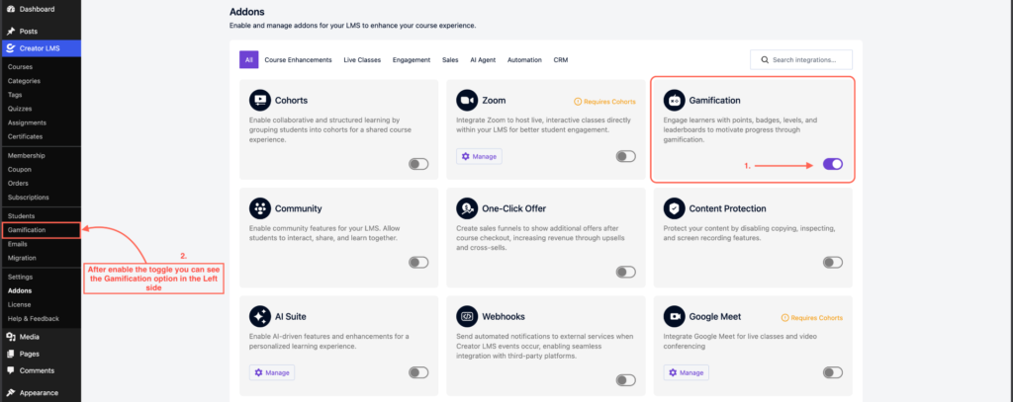Image resolution: width=1013 pixels, height=402 pixels.
Task: Enable the Zoom addon toggle
Action: pos(625,156)
